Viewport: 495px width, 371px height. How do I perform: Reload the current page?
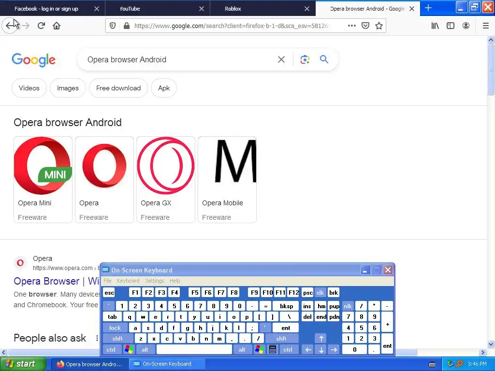[41, 26]
